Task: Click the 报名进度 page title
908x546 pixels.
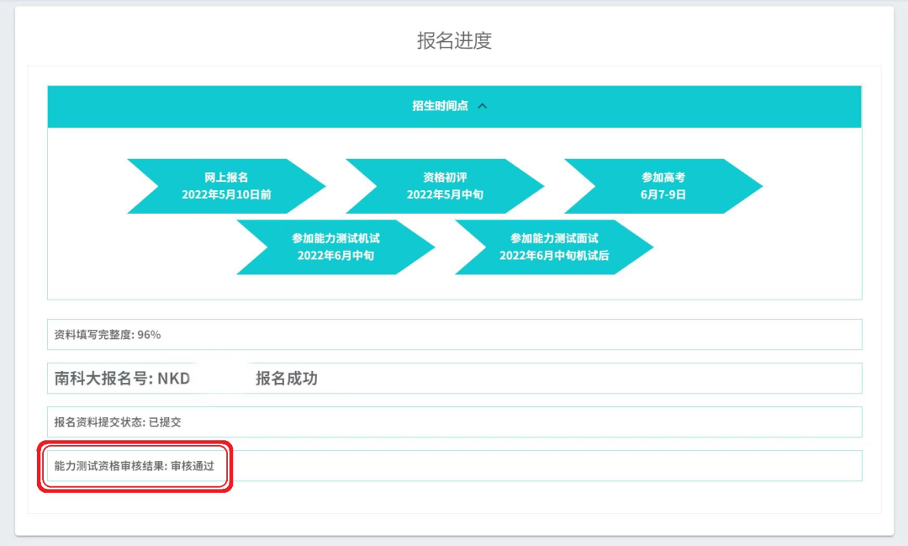Action: (x=454, y=40)
